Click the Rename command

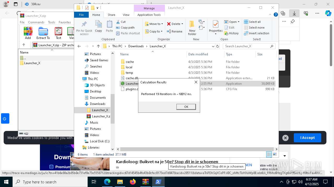point(175,31)
